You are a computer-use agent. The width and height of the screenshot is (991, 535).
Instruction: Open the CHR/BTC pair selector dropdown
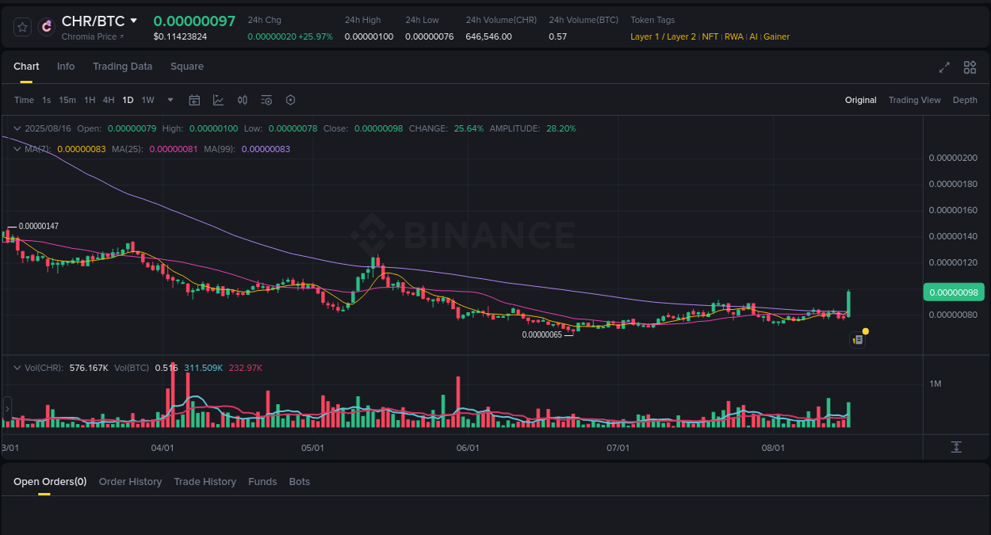(x=133, y=21)
